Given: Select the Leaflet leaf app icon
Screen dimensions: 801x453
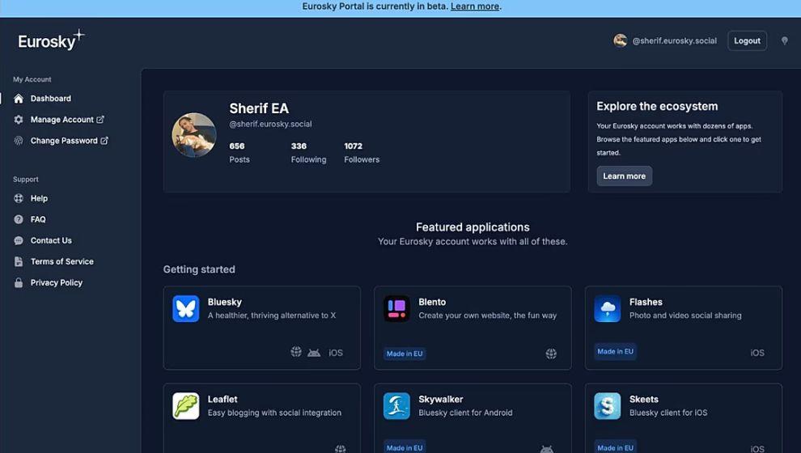Looking at the screenshot, I should tap(186, 406).
